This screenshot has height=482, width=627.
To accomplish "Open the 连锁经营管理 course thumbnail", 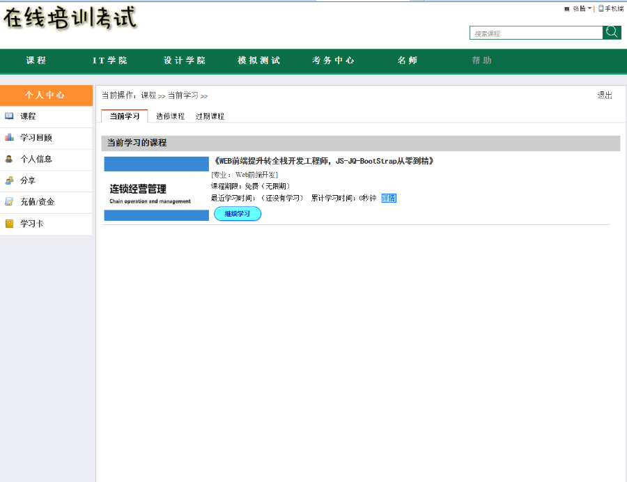I will [157, 189].
